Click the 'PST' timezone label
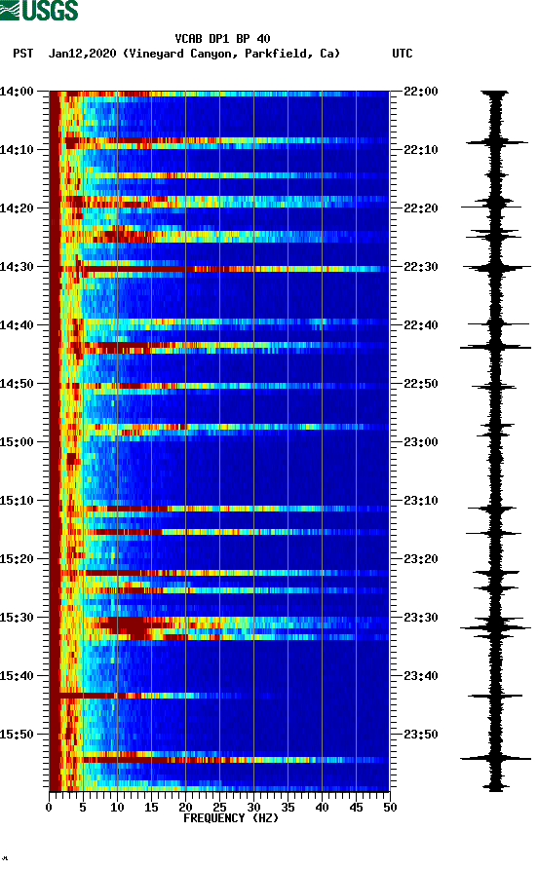The image size is (538, 869). [23, 54]
